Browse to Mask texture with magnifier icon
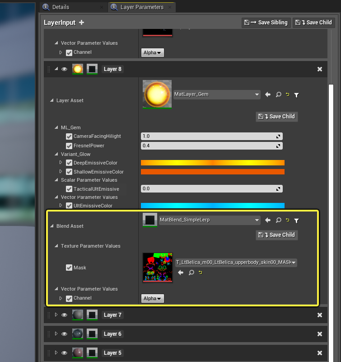 tap(191, 273)
